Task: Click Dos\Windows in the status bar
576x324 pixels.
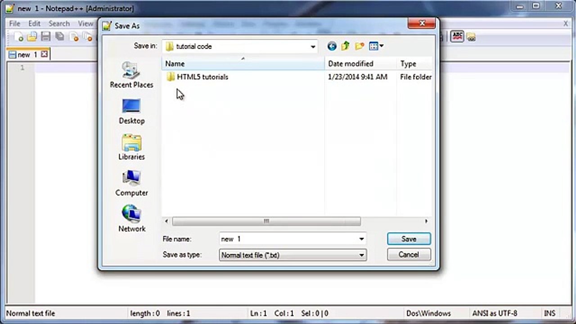Action: click(x=428, y=313)
